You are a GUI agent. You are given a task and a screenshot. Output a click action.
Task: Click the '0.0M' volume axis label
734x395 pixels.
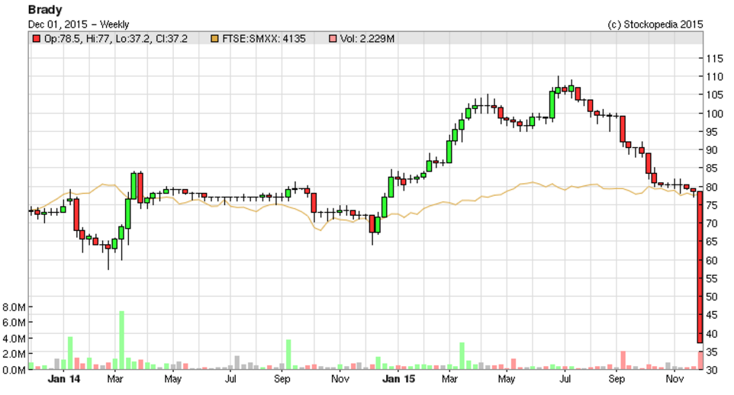[14, 370]
